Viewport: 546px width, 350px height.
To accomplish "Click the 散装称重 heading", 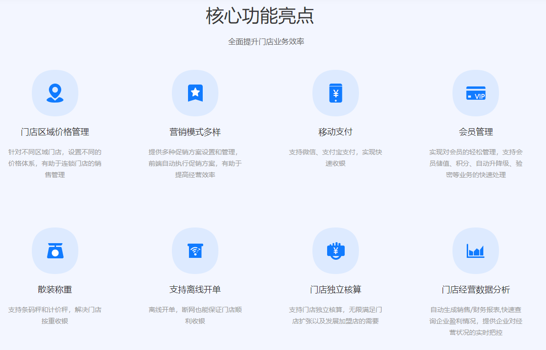I will pyautogui.click(x=55, y=290).
